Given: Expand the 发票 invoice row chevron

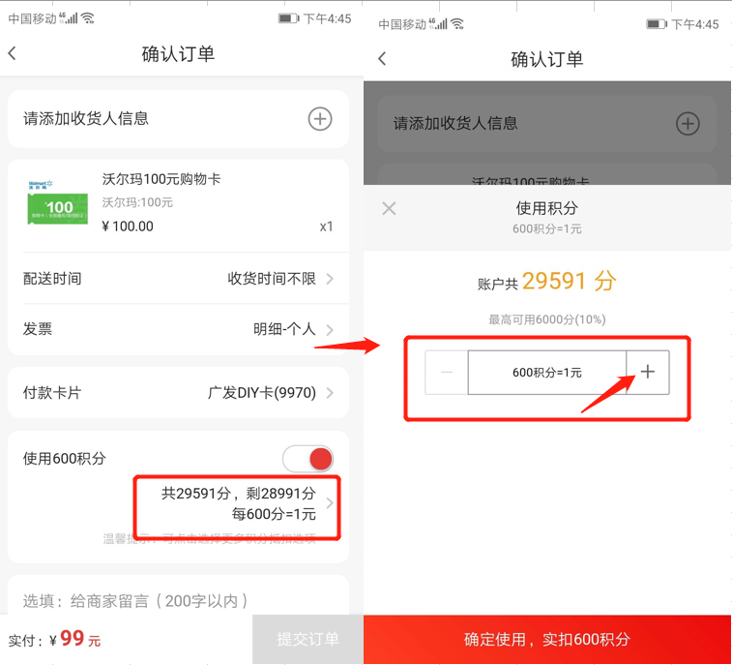Looking at the screenshot, I should [x=330, y=329].
